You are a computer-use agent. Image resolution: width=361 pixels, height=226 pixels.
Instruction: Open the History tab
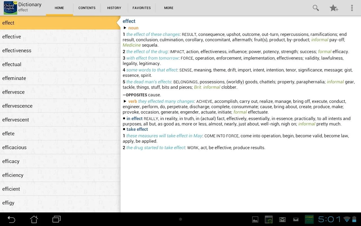point(114,8)
